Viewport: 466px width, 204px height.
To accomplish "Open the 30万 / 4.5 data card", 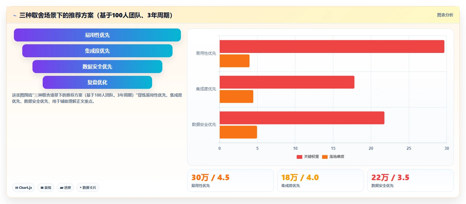I will point(230,180).
